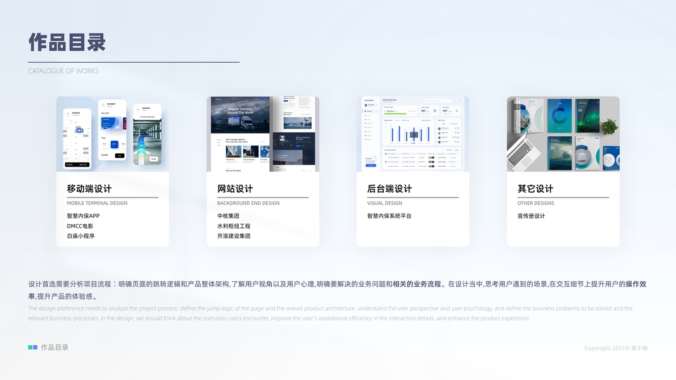Click the 开滦建设集团 entry
Image resolution: width=676 pixels, height=380 pixels.
(234, 236)
